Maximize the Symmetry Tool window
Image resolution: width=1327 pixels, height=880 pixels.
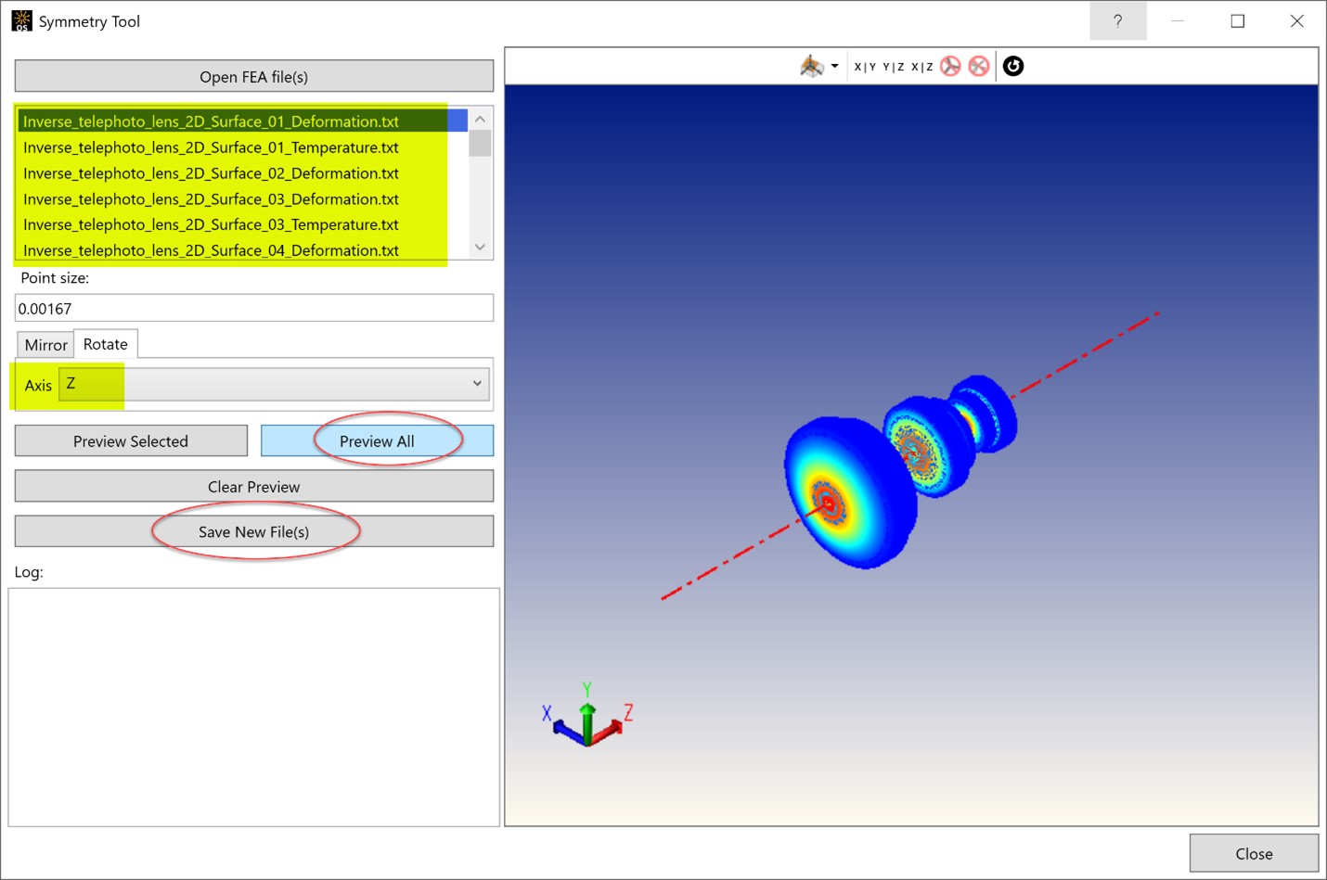(1237, 20)
